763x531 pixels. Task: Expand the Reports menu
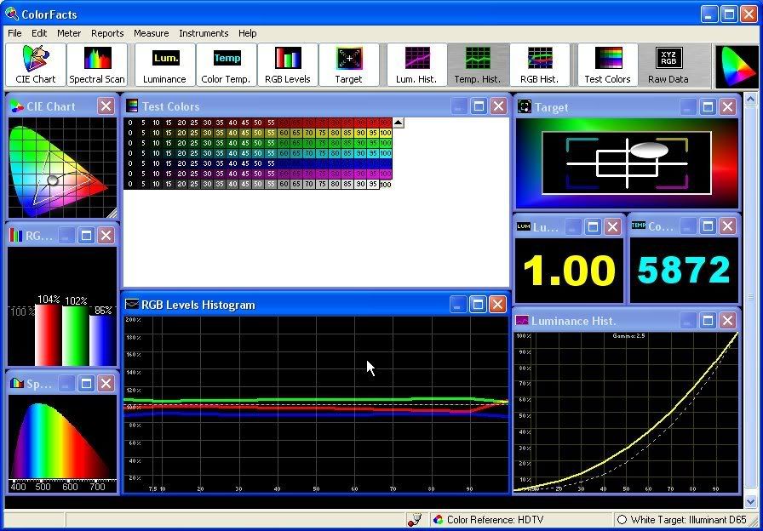(x=107, y=33)
